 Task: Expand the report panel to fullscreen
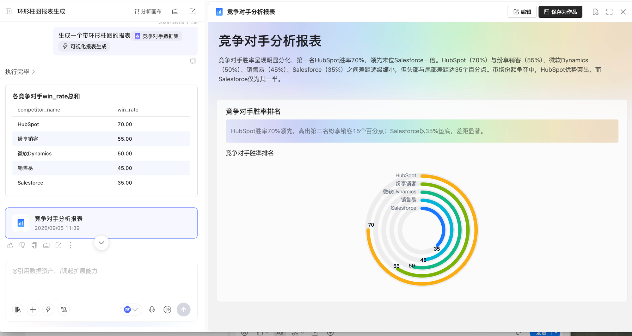609,12
